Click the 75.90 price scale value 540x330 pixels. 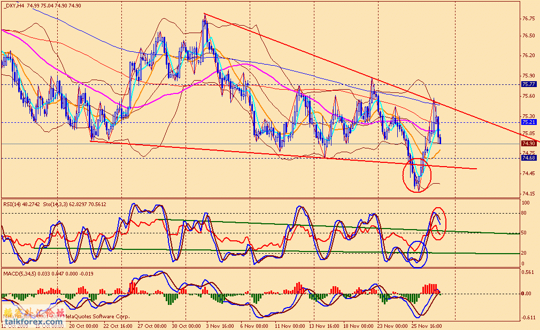click(529, 76)
